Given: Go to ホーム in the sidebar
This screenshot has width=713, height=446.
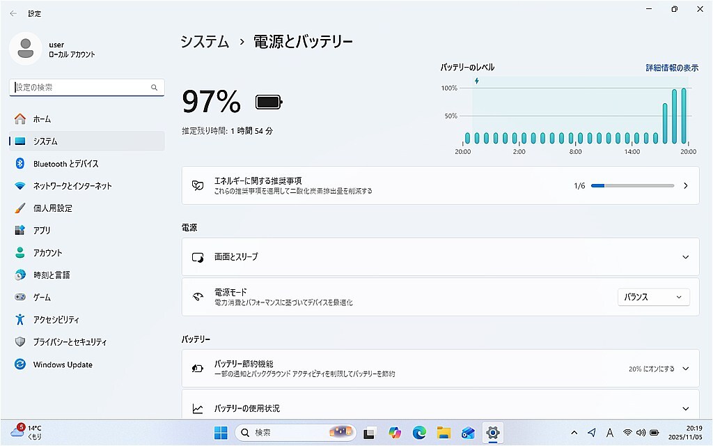Looking at the screenshot, I should pos(42,119).
